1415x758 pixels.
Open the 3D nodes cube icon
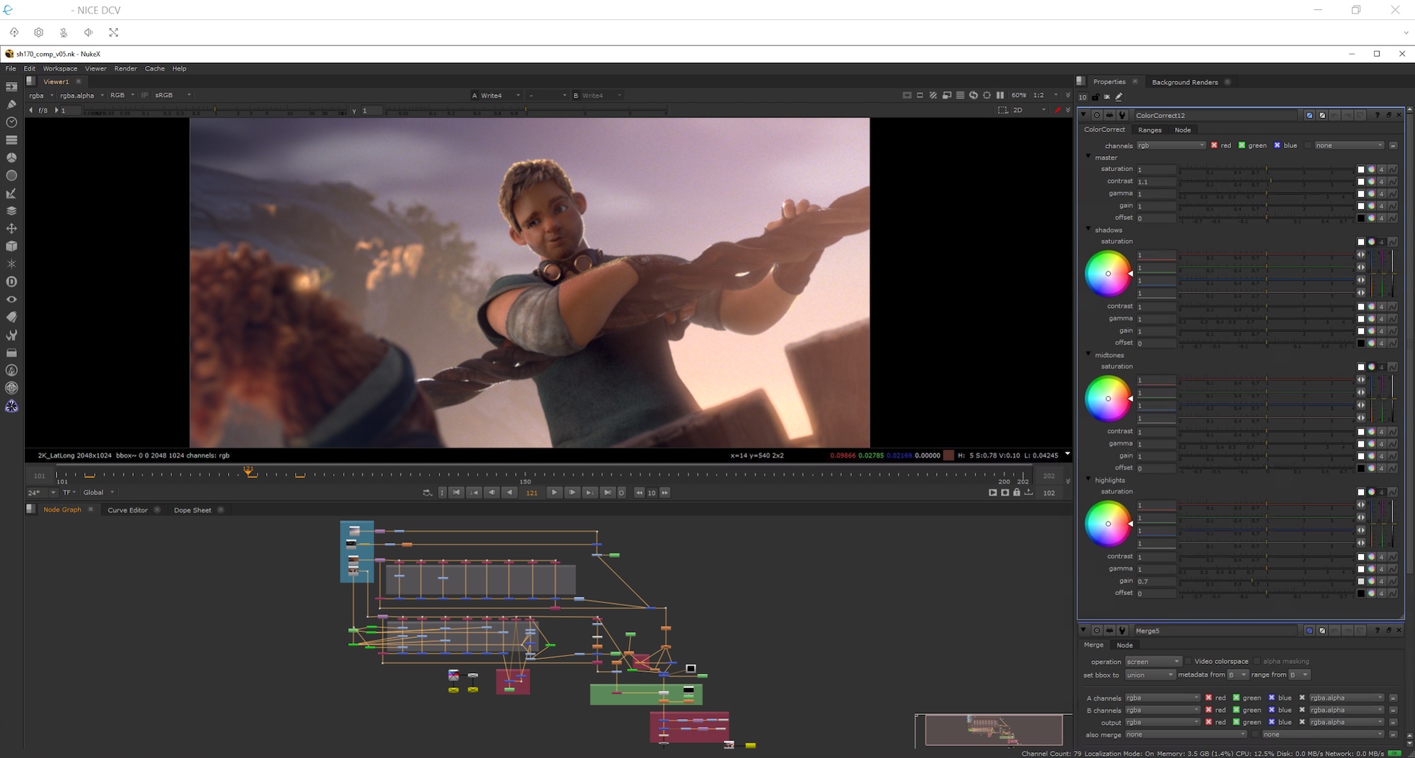(x=11, y=246)
